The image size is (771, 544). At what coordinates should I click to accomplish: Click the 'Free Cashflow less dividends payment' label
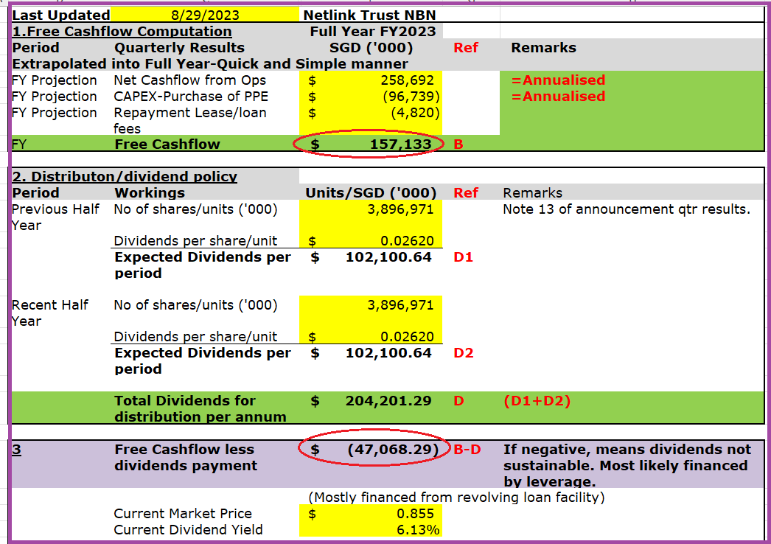tap(185, 457)
